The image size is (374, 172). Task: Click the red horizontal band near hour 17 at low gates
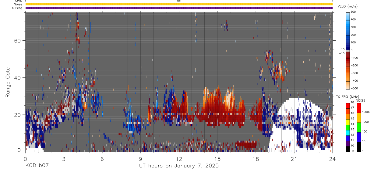point(246,144)
